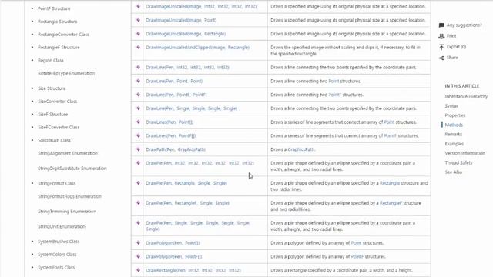Open StringDigitSubstitute Enumeration in tree
Screen dimensions: 493x277
click(72, 169)
